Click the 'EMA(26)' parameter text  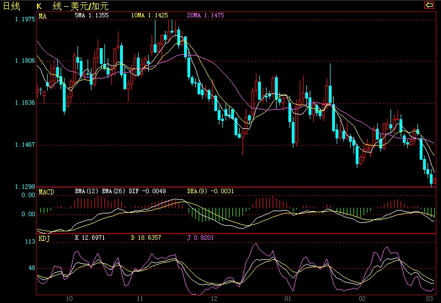[113, 191]
